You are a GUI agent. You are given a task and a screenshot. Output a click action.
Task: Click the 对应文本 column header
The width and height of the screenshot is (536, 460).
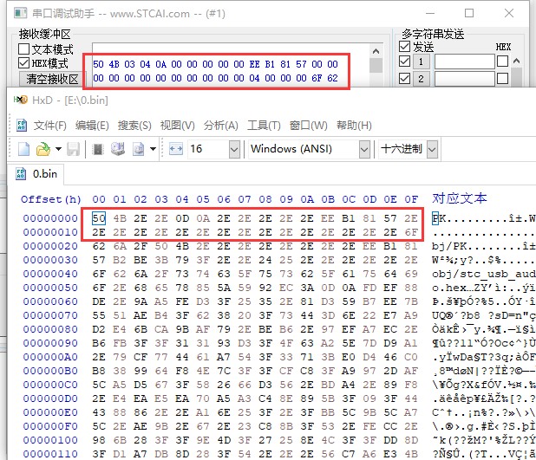pos(460,198)
